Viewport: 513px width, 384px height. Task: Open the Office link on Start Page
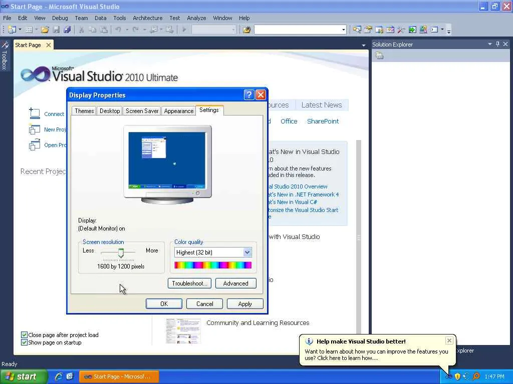click(289, 121)
